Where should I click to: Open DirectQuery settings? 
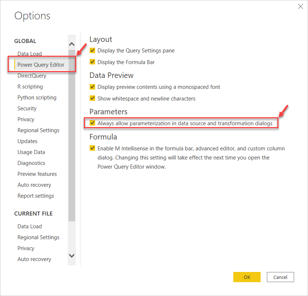pyautogui.click(x=32, y=76)
